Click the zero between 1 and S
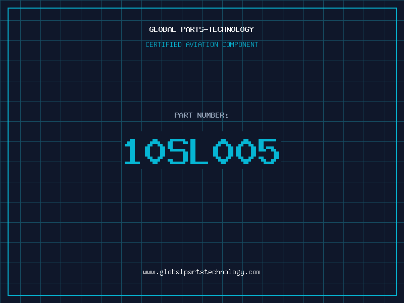Image resolution: width=404 pixels, height=303 pixels. [155, 151]
